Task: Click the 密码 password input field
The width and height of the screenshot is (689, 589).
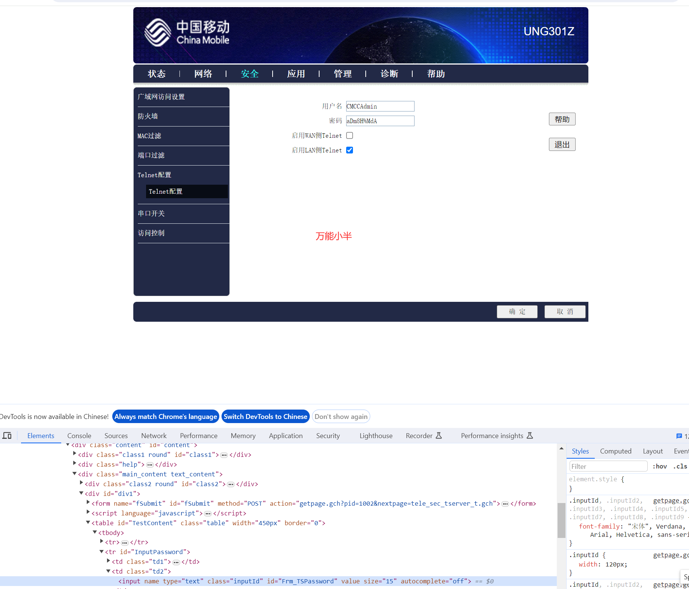Action: click(380, 121)
